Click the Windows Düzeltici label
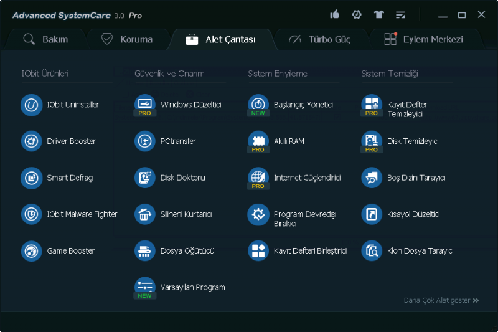This screenshot has height=332, width=498. point(191,105)
